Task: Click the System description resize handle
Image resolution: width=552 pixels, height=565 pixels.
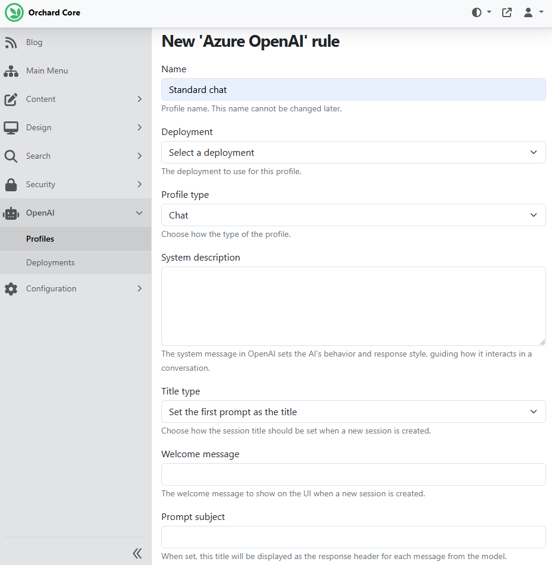Action: pyautogui.click(x=543, y=342)
